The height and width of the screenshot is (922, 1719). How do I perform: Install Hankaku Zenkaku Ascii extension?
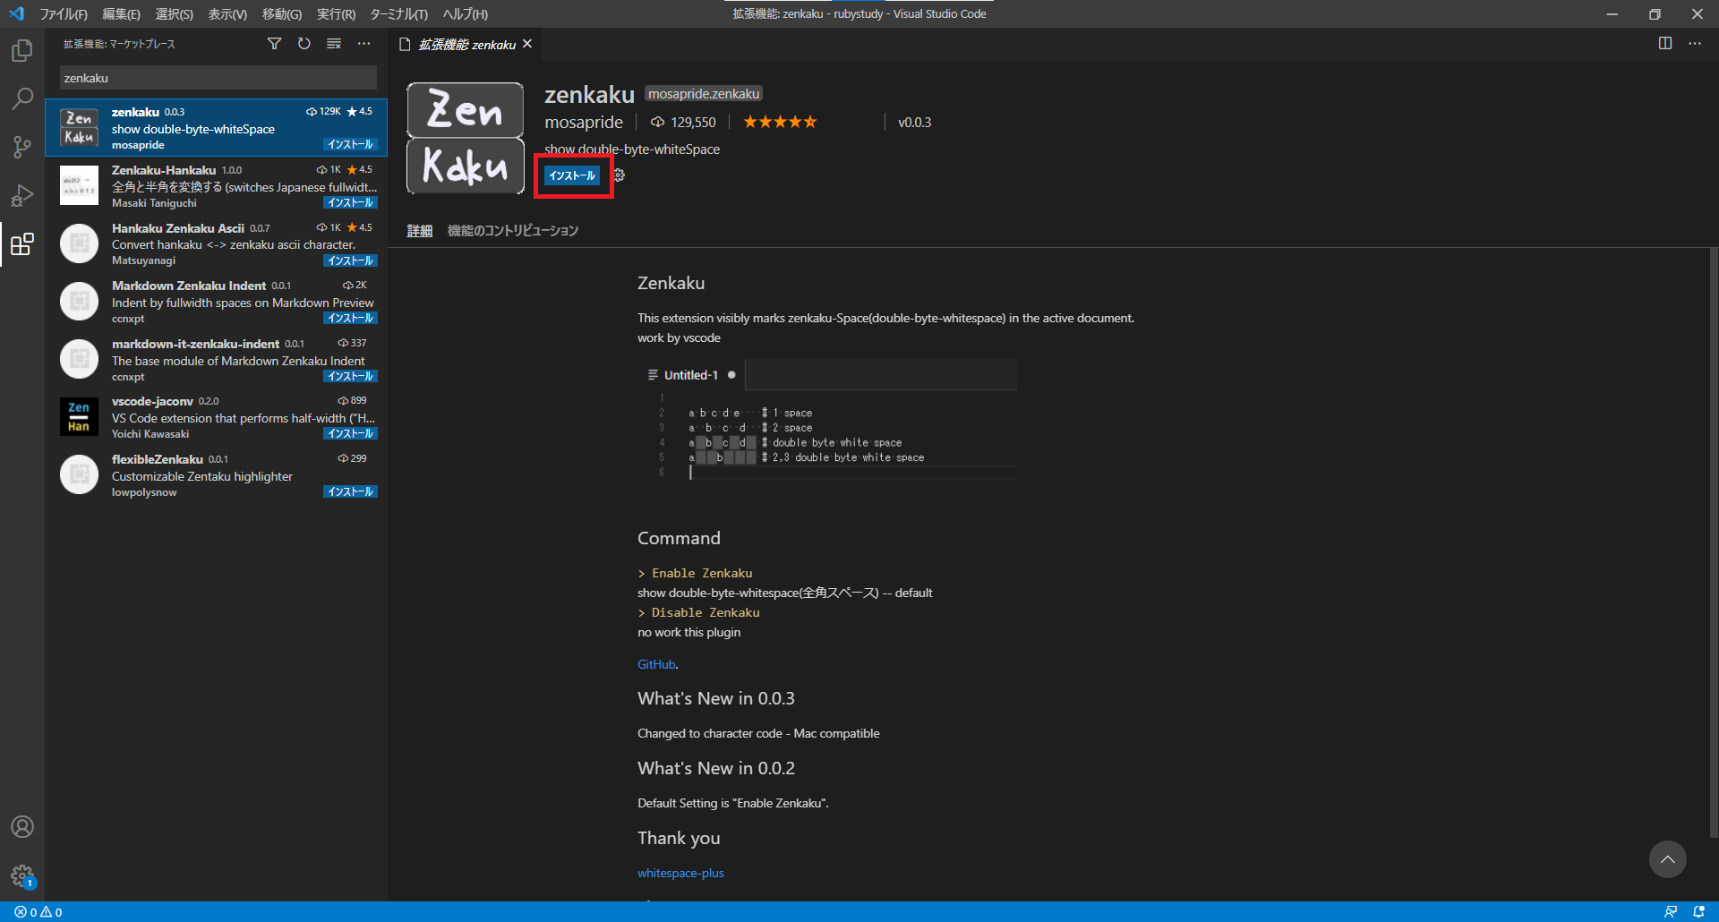click(x=350, y=260)
